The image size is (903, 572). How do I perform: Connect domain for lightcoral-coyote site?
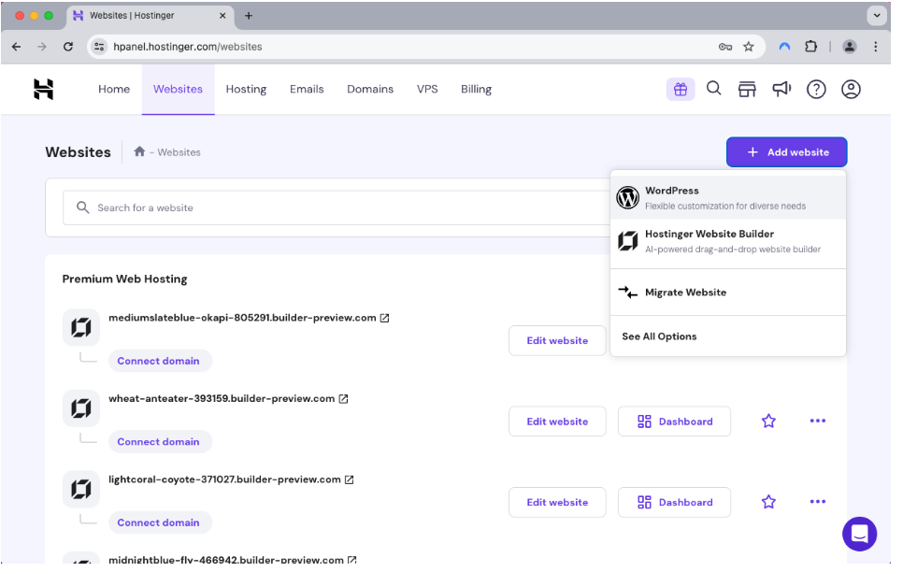[158, 522]
